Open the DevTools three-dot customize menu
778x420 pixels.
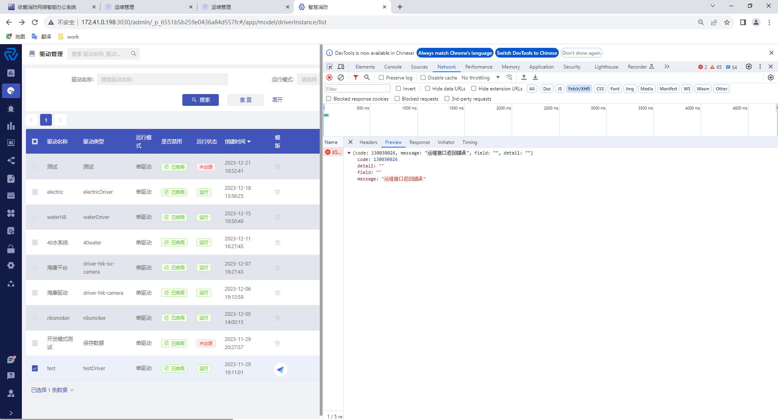tap(760, 66)
